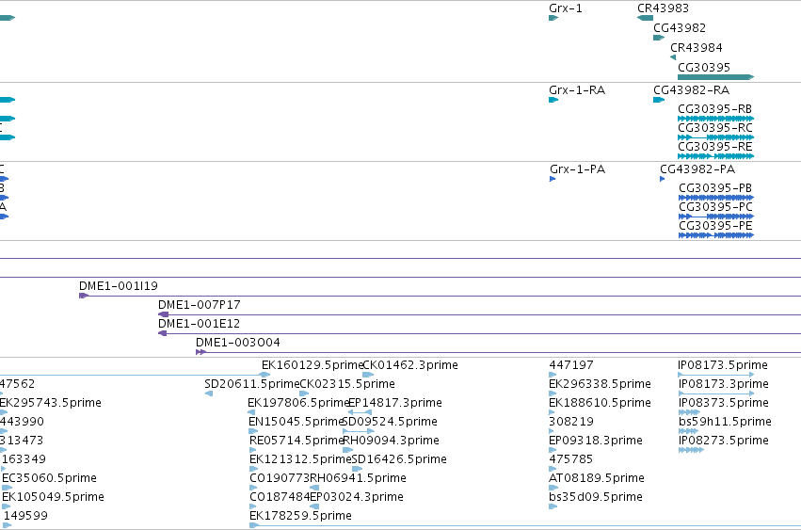Image resolution: width=801 pixels, height=530 pixels.
Task: Select CG30395-PE coding feature
Action: (716, 235)
